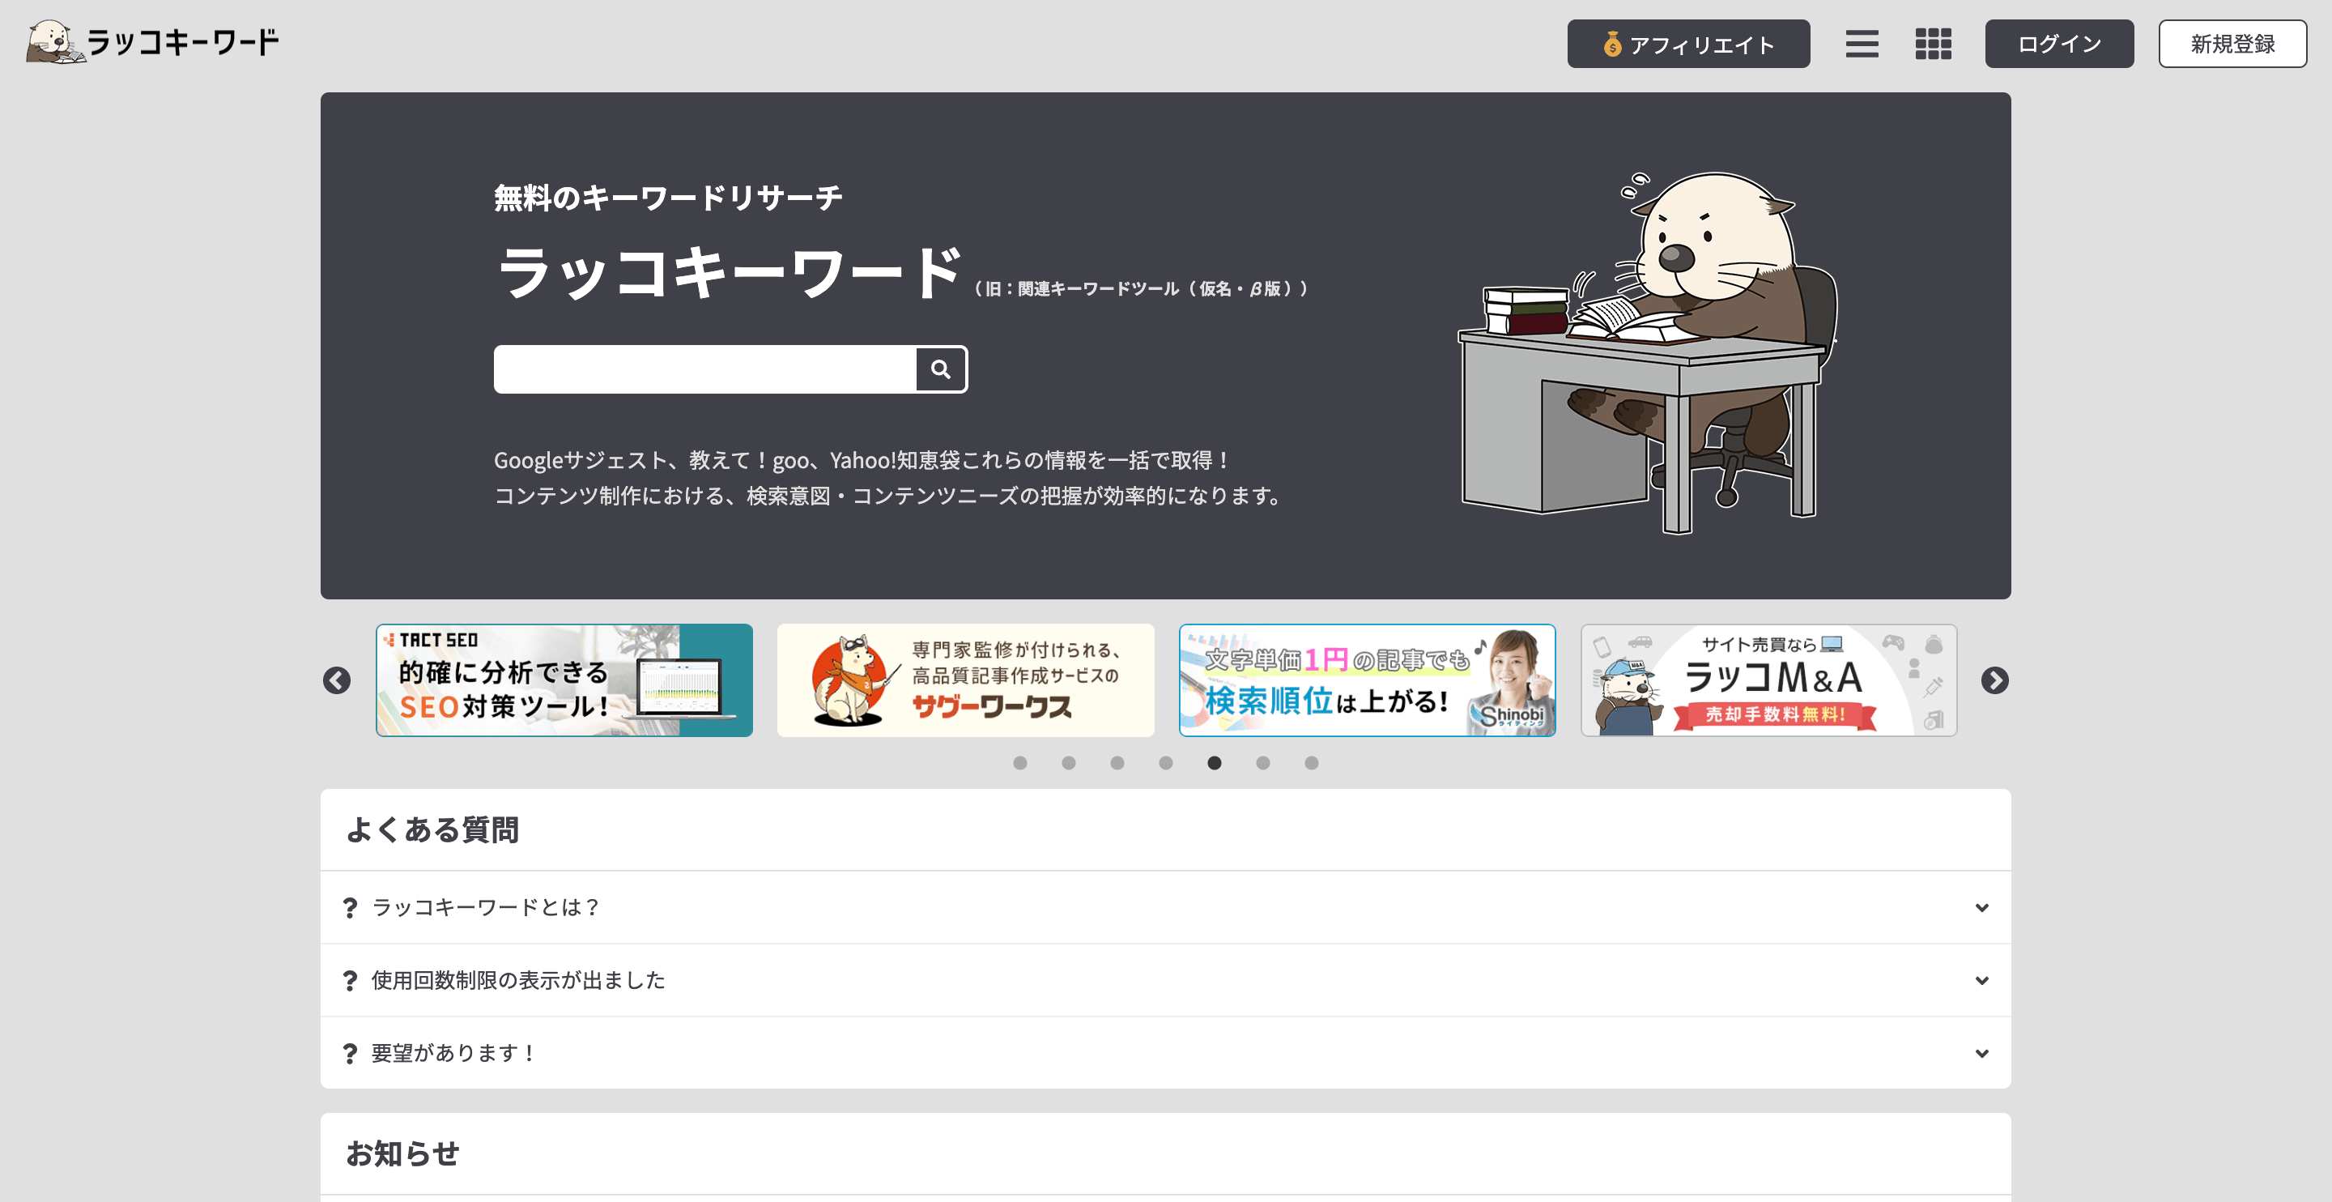
Task: Click question mark icon beside 要望があります！
Action: 351,1054
